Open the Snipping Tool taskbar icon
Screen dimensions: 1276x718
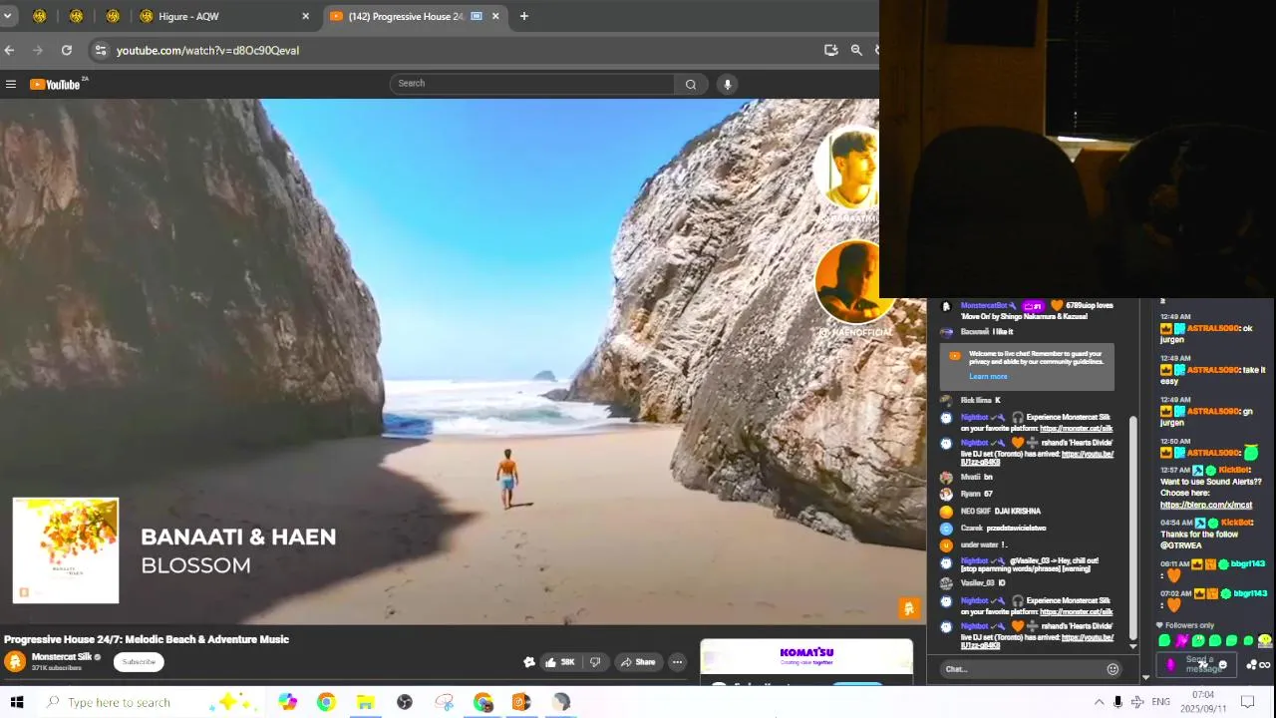pyautogui.click(x=444, y=702)
